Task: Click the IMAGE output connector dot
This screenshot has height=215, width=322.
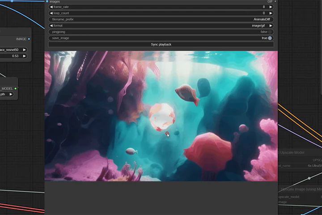Action: tap(29, 39)
